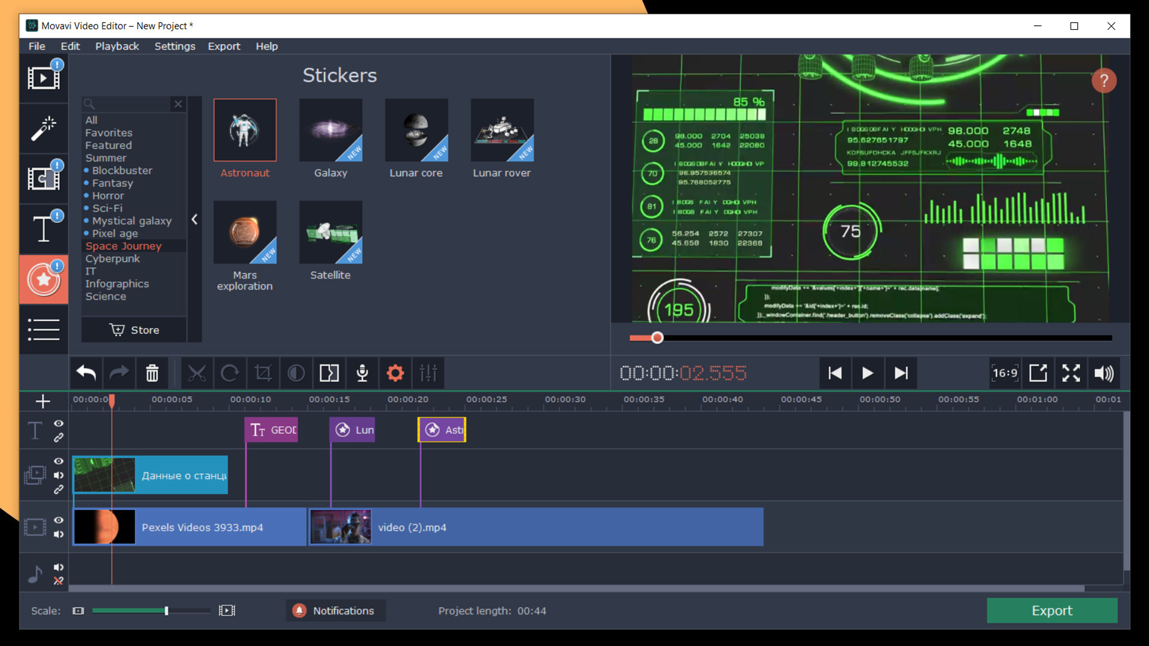Open the Filters panel with the magic wand icon

coord(44,129)
